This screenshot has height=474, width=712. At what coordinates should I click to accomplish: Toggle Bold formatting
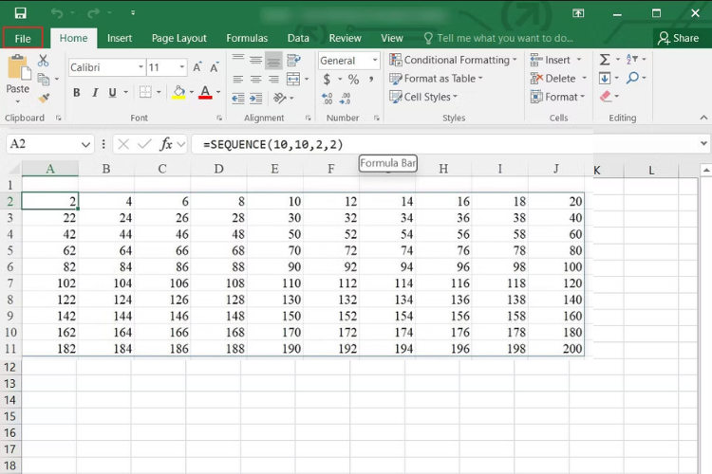(77, 93)
